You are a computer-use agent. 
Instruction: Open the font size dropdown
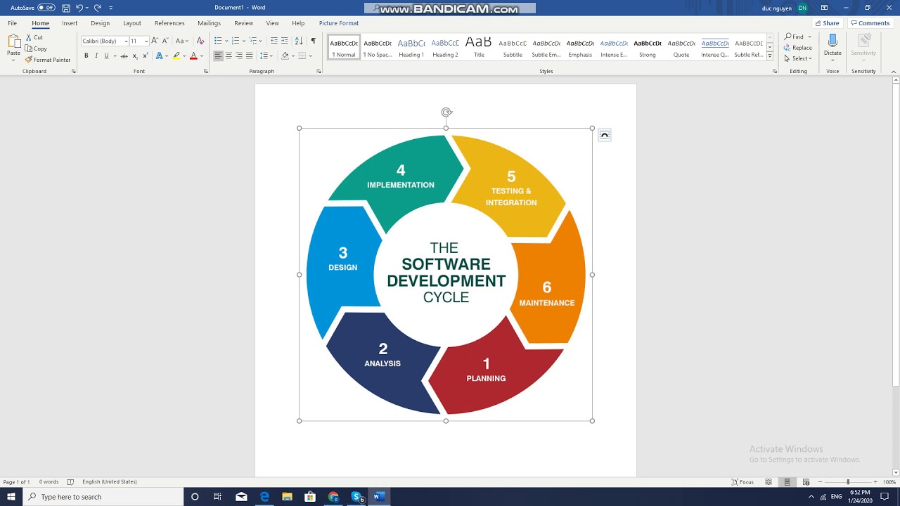point(146,41)
